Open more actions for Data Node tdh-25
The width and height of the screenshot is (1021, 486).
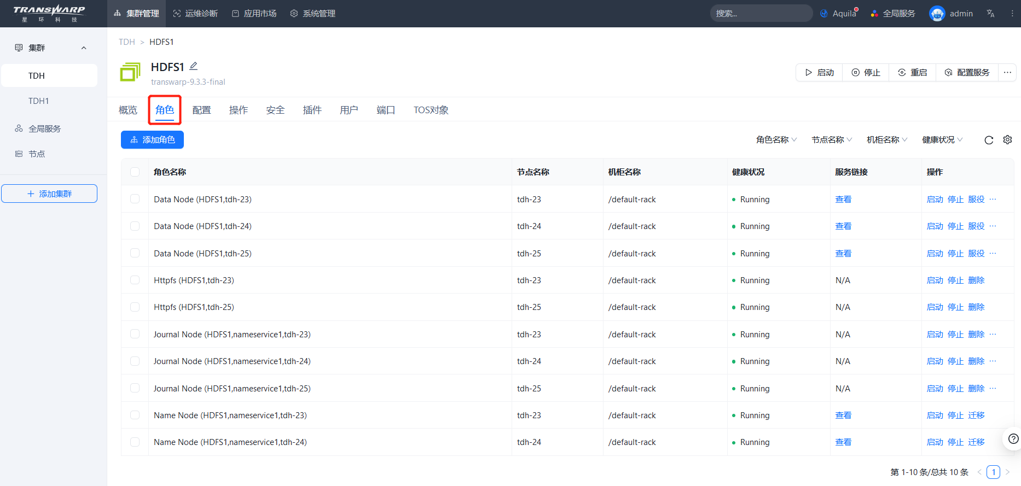tap(993, 253)
